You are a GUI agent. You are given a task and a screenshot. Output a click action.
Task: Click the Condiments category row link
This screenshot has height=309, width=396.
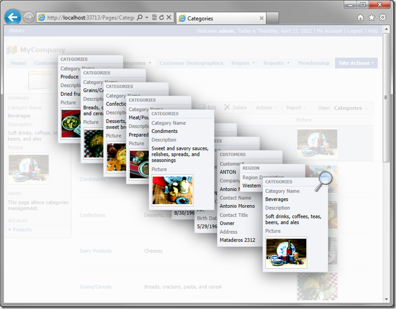point(93,179)
